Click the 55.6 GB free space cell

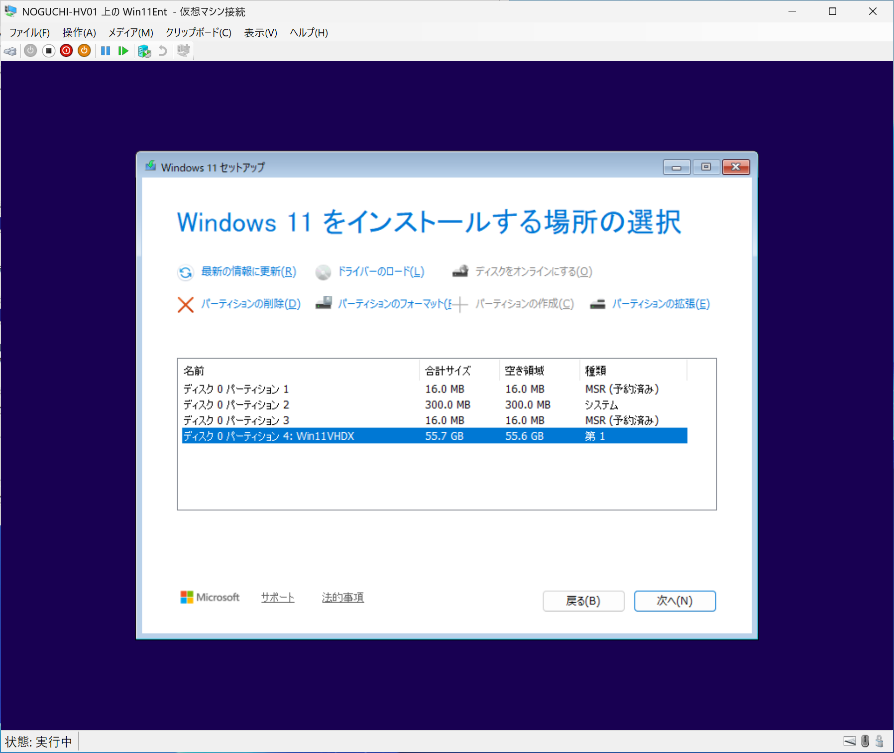(x=524, y=436)
